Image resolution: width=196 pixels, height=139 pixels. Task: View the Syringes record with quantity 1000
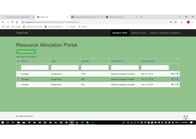pyautogui.click(x=172, y=74)
